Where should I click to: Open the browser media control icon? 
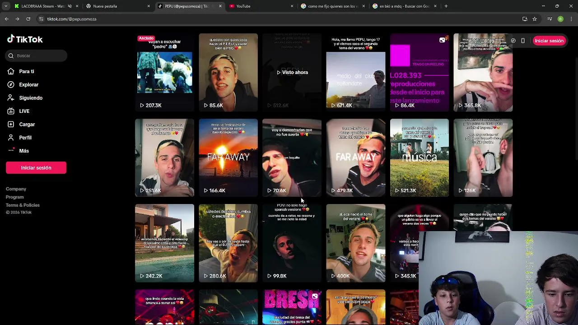click(x=550, y=19)
